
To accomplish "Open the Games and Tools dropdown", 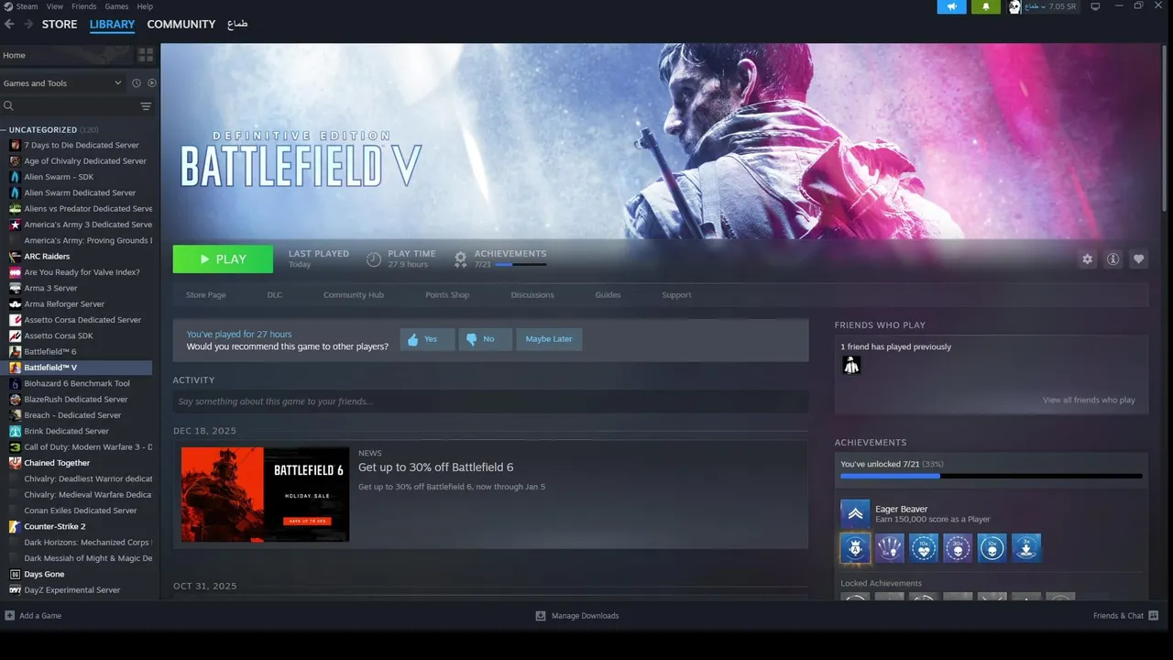I will [62, 82].
